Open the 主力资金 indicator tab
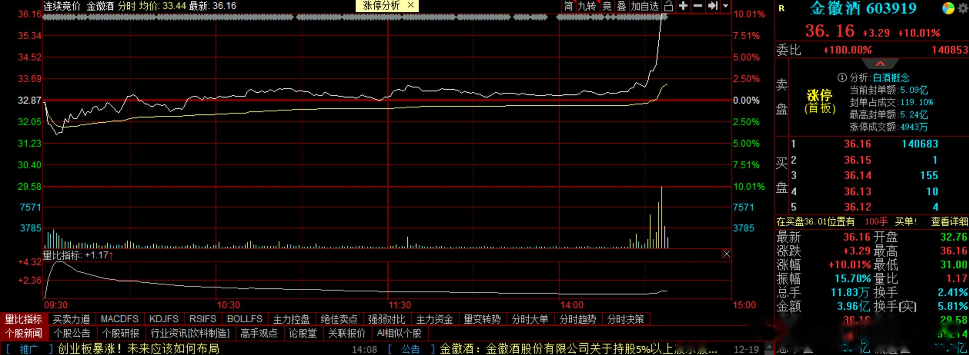Image resolution: width=969 pixels, height=355 pixels. pyautogui.click(x=435, y=319)
